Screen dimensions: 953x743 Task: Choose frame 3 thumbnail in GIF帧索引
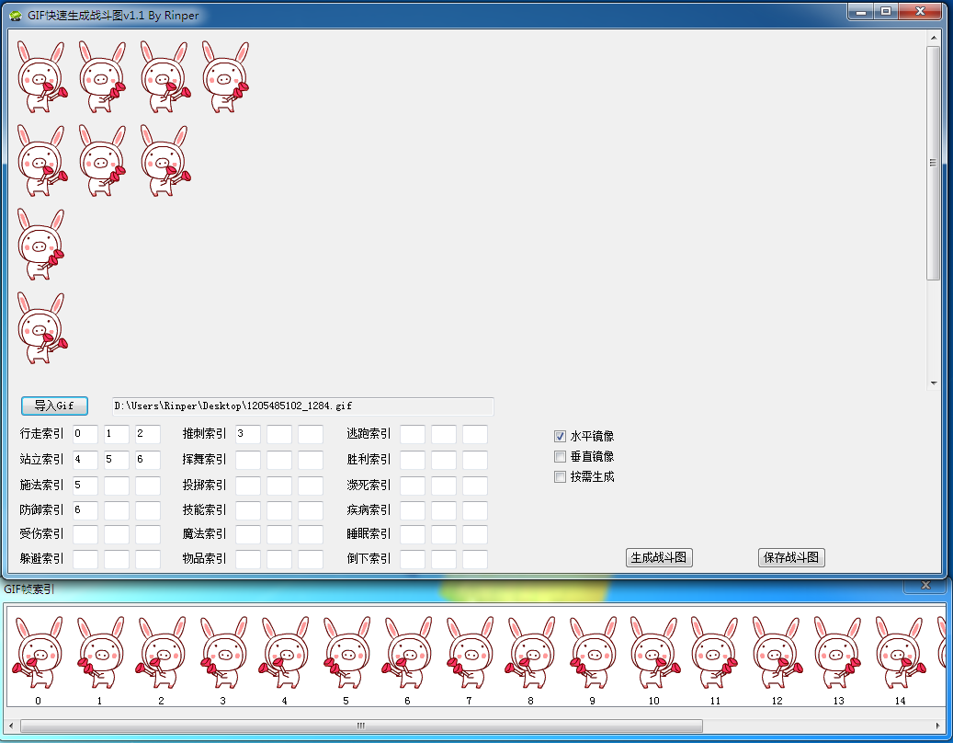223,653
